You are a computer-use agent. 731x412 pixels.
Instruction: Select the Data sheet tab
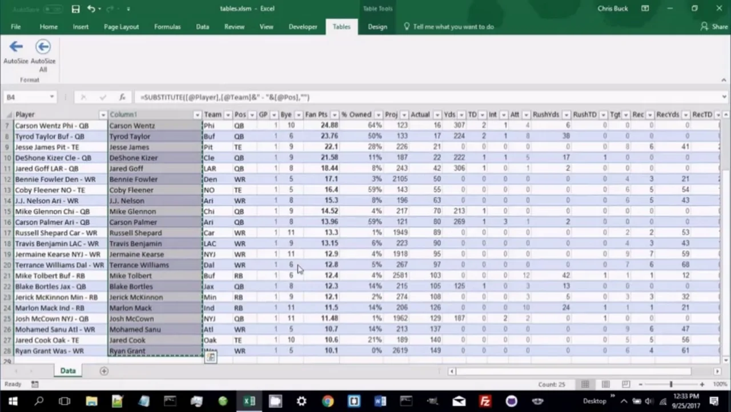pyautogui.click(x=68, y=371)
